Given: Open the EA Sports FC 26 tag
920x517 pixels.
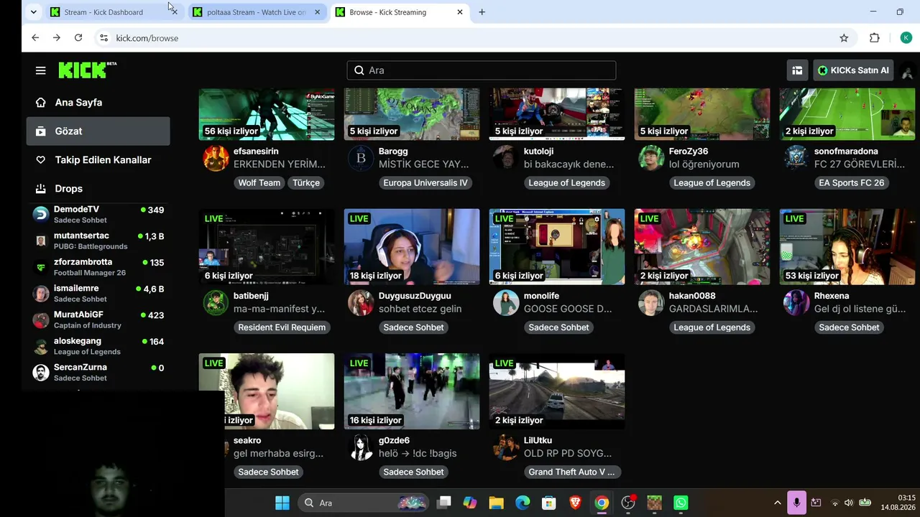Looking at the screenshot, I should point(851,183).
